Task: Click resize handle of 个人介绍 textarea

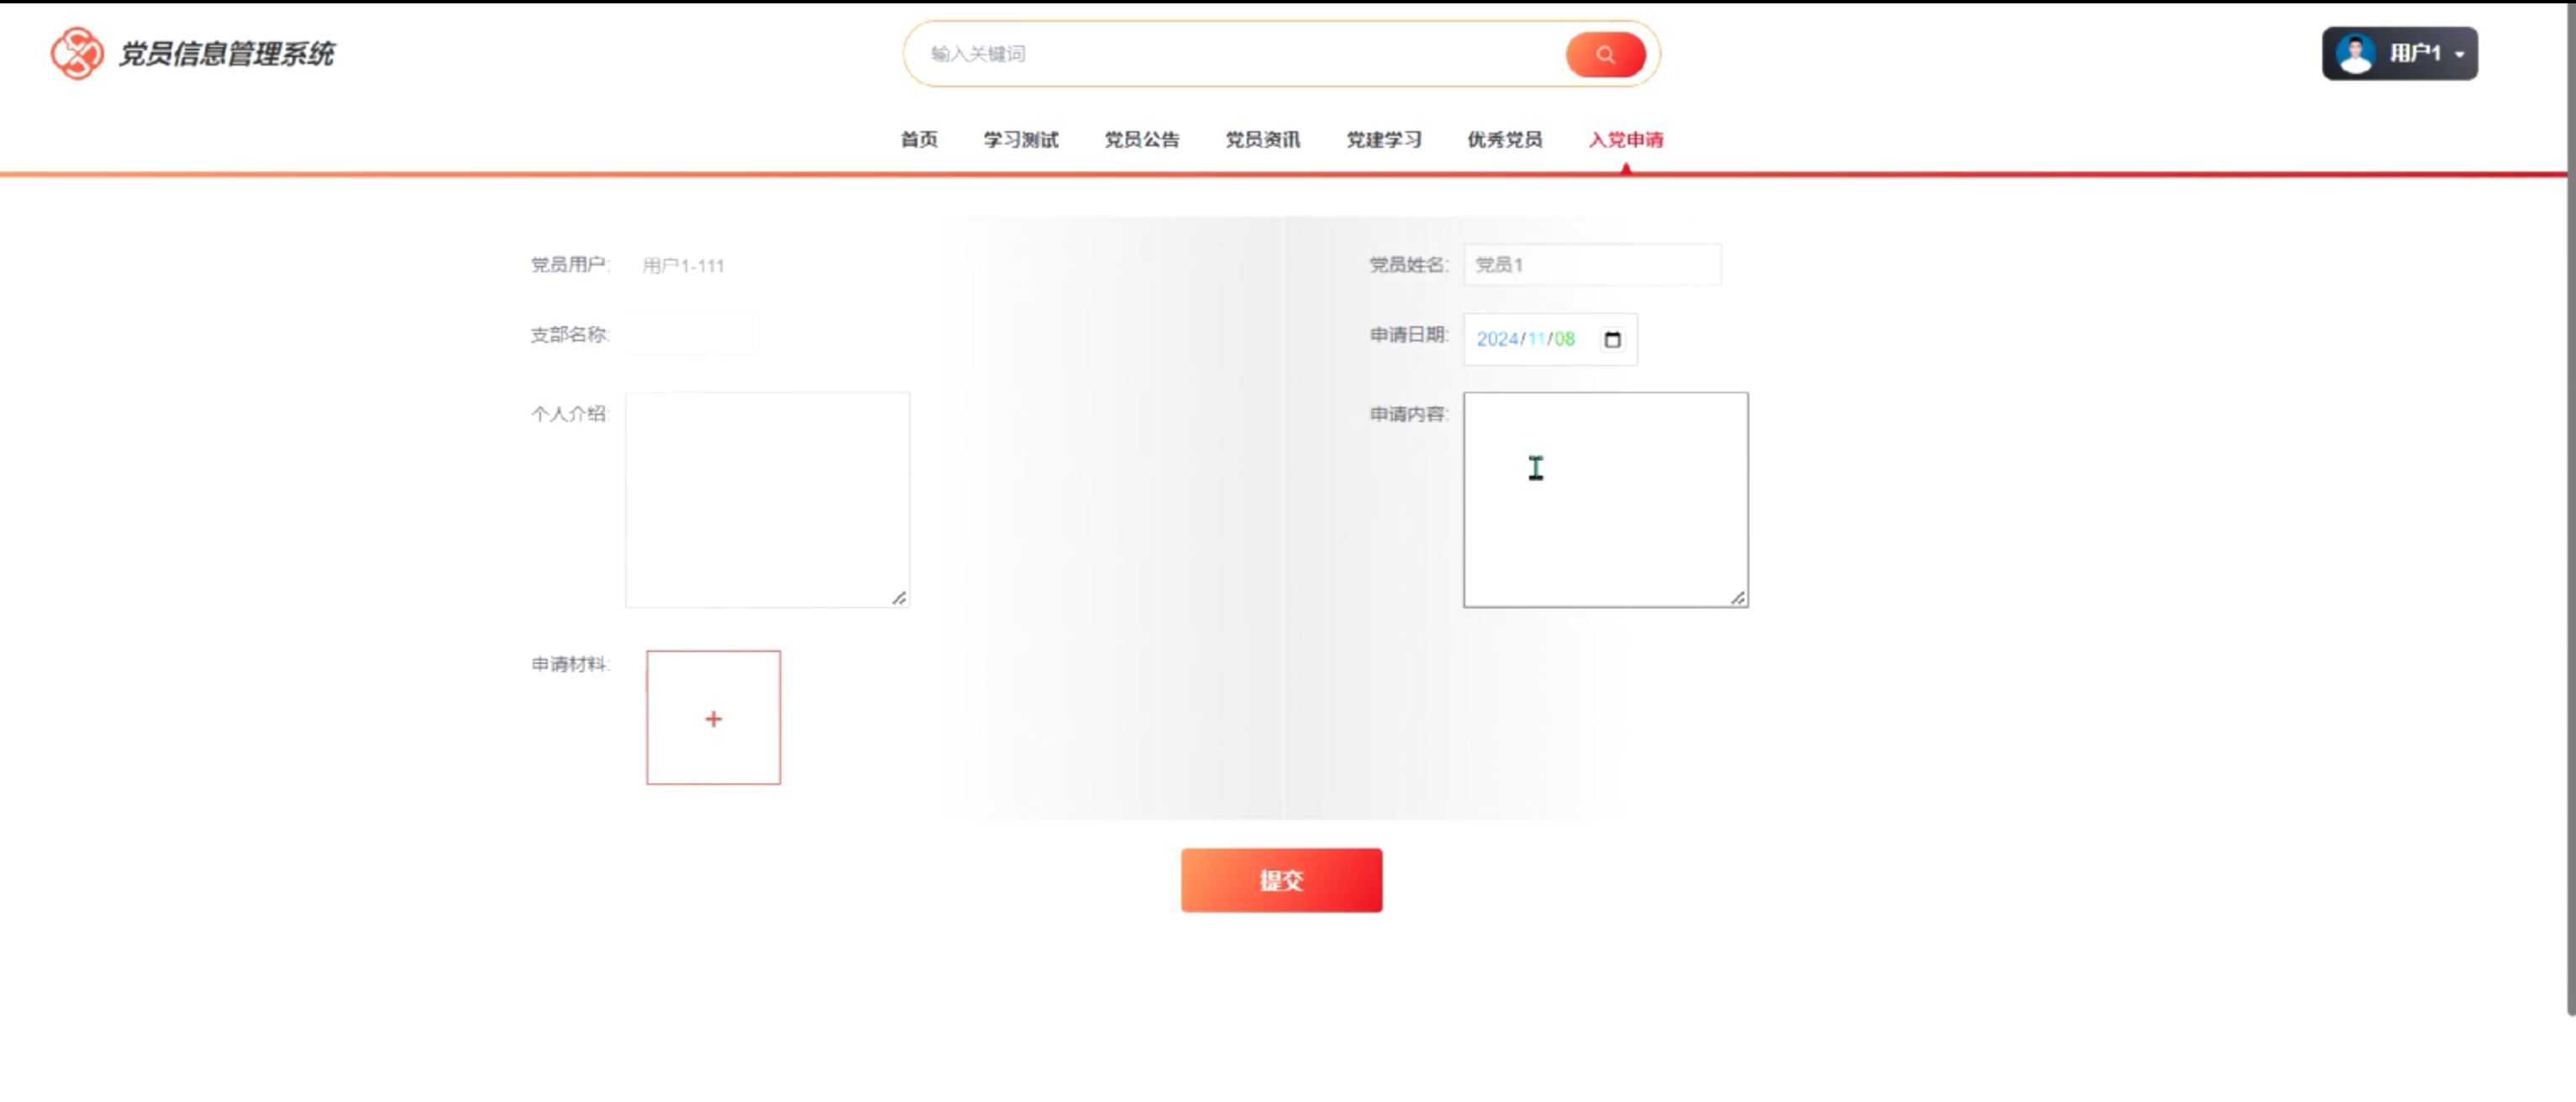Action: coord(899,598)
